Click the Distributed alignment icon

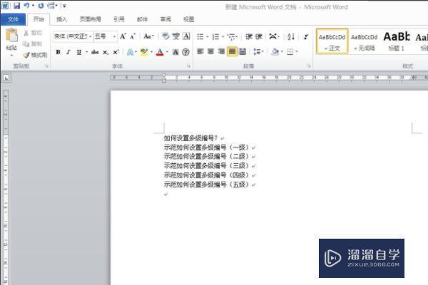pyautogui.click(x=243, y=51)
